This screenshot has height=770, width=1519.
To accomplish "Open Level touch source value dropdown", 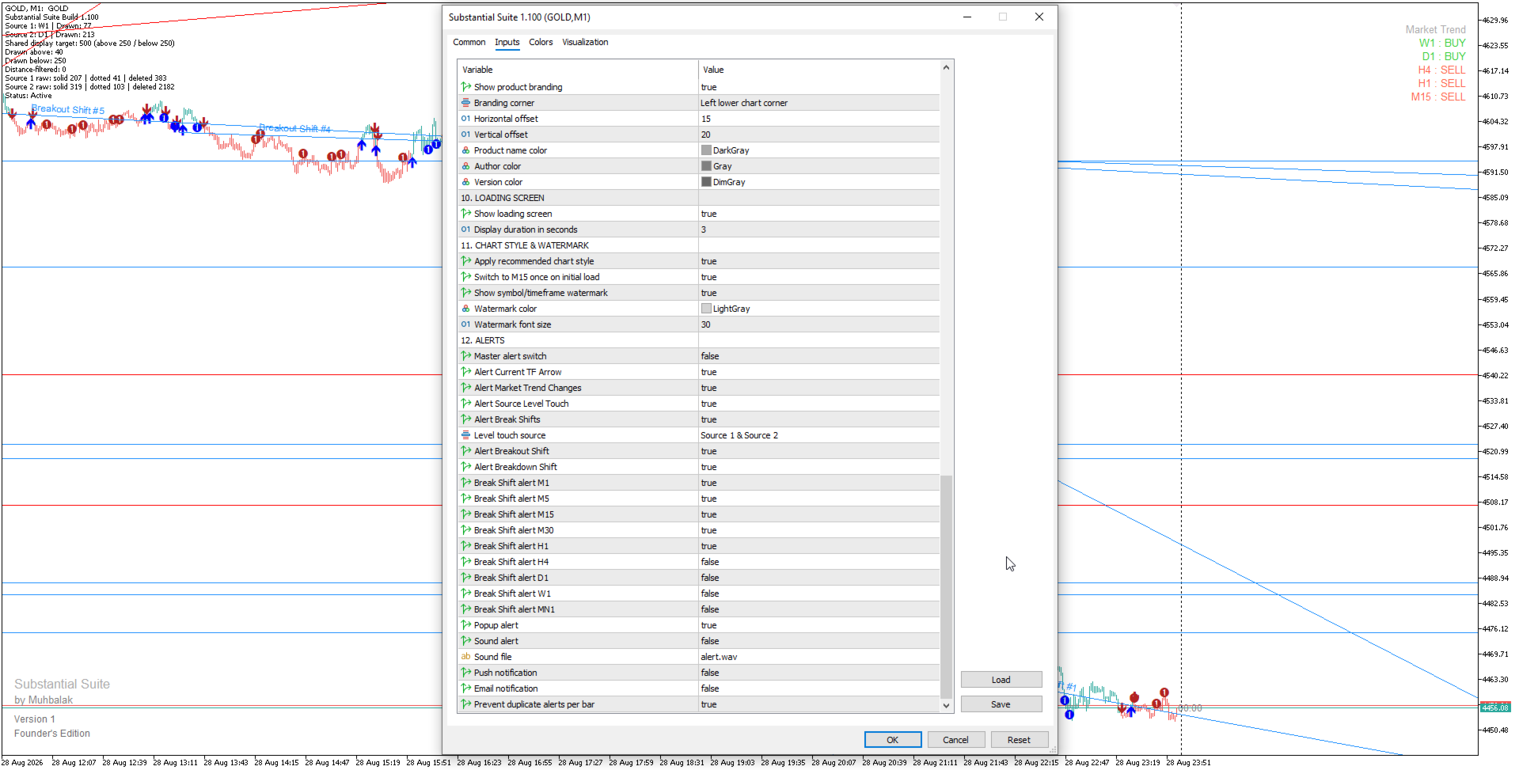I will tap(818, 435).
